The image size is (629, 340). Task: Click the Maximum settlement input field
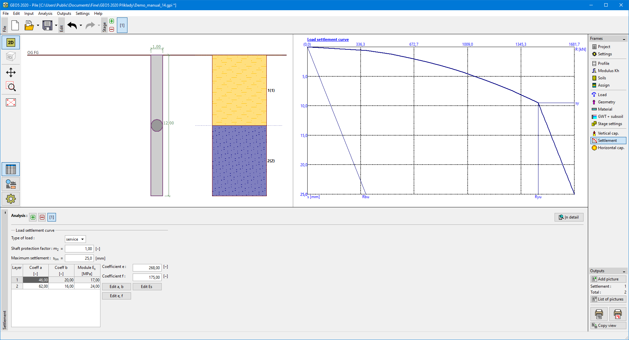click(79, 258)
